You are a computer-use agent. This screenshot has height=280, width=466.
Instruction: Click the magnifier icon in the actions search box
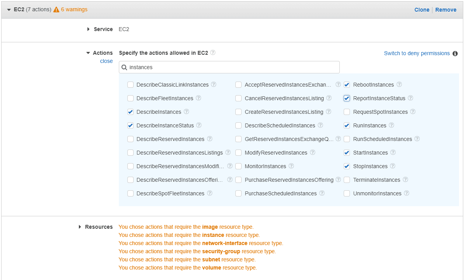[124, 67]
